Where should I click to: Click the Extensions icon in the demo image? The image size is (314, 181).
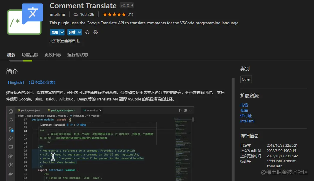(x=11, y=156)
